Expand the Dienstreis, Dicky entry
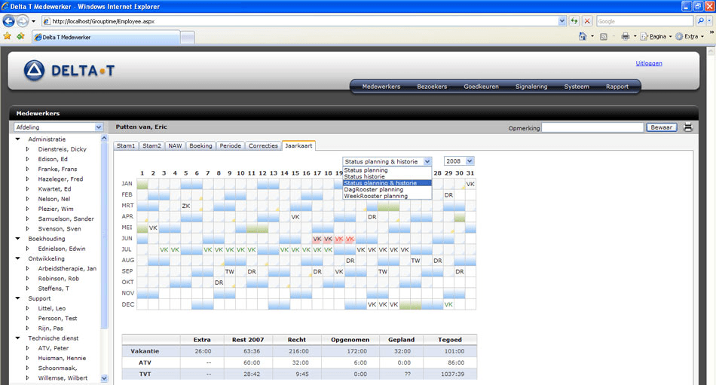The height and width of the screenshot is (385, 716). click(27, 149)
